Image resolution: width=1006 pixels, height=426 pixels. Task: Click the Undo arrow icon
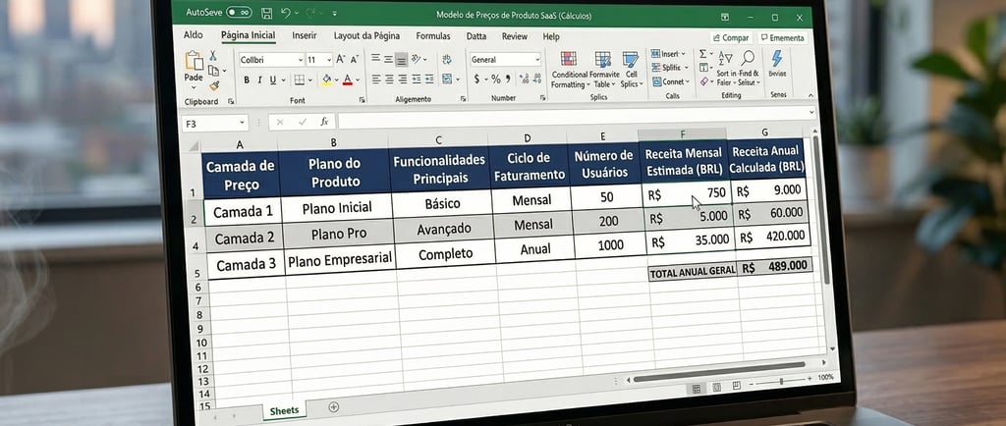(286, 13)
